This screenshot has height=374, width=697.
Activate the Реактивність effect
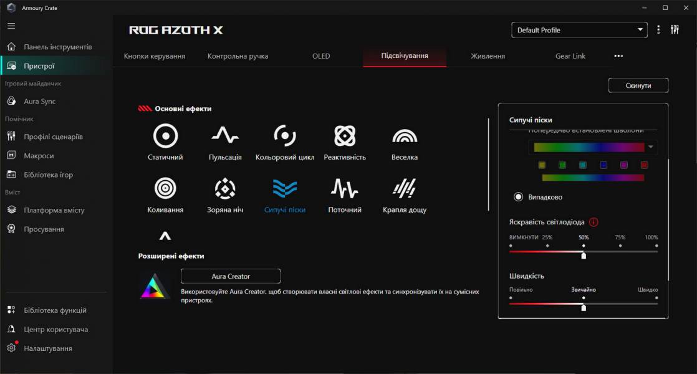[344, 137]
